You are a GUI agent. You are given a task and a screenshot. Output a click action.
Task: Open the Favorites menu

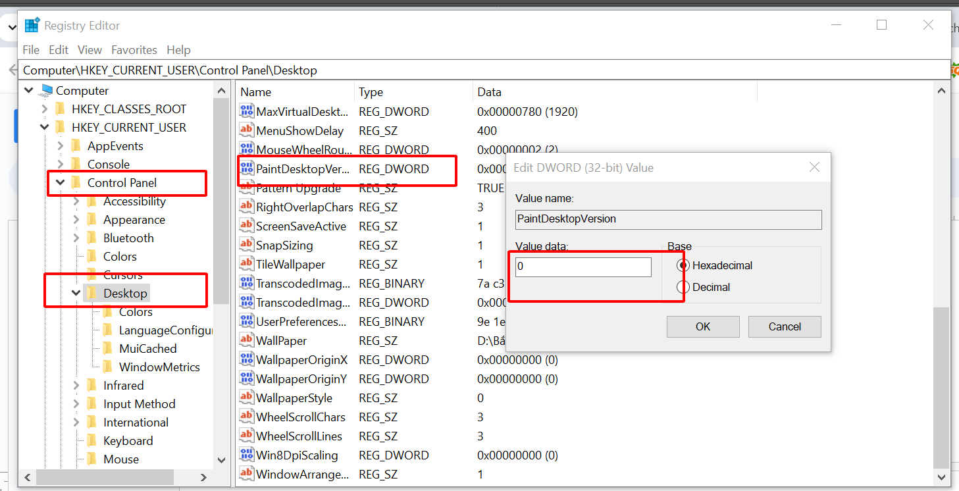[x=134, y=50]
